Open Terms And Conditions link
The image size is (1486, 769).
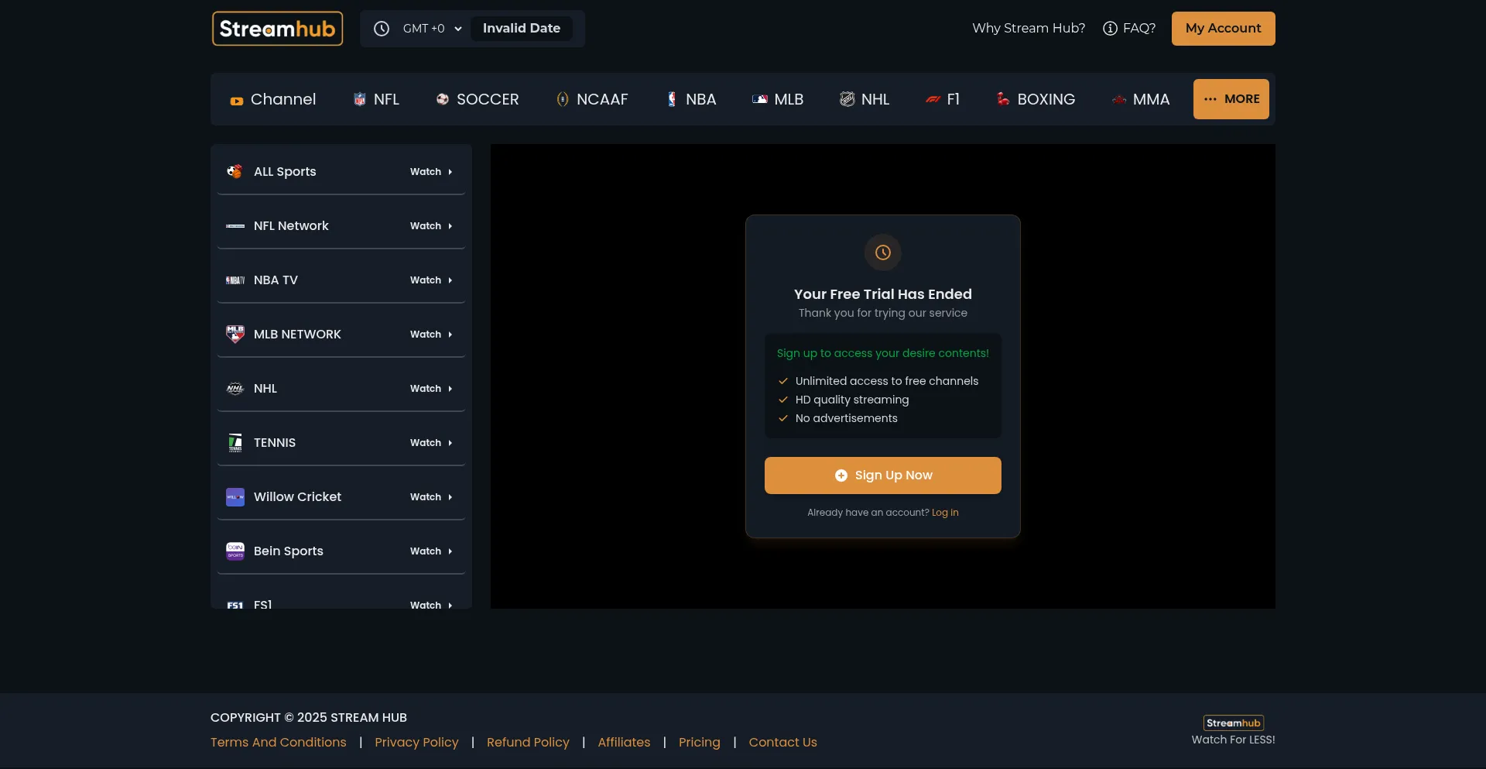pos(279,742)
